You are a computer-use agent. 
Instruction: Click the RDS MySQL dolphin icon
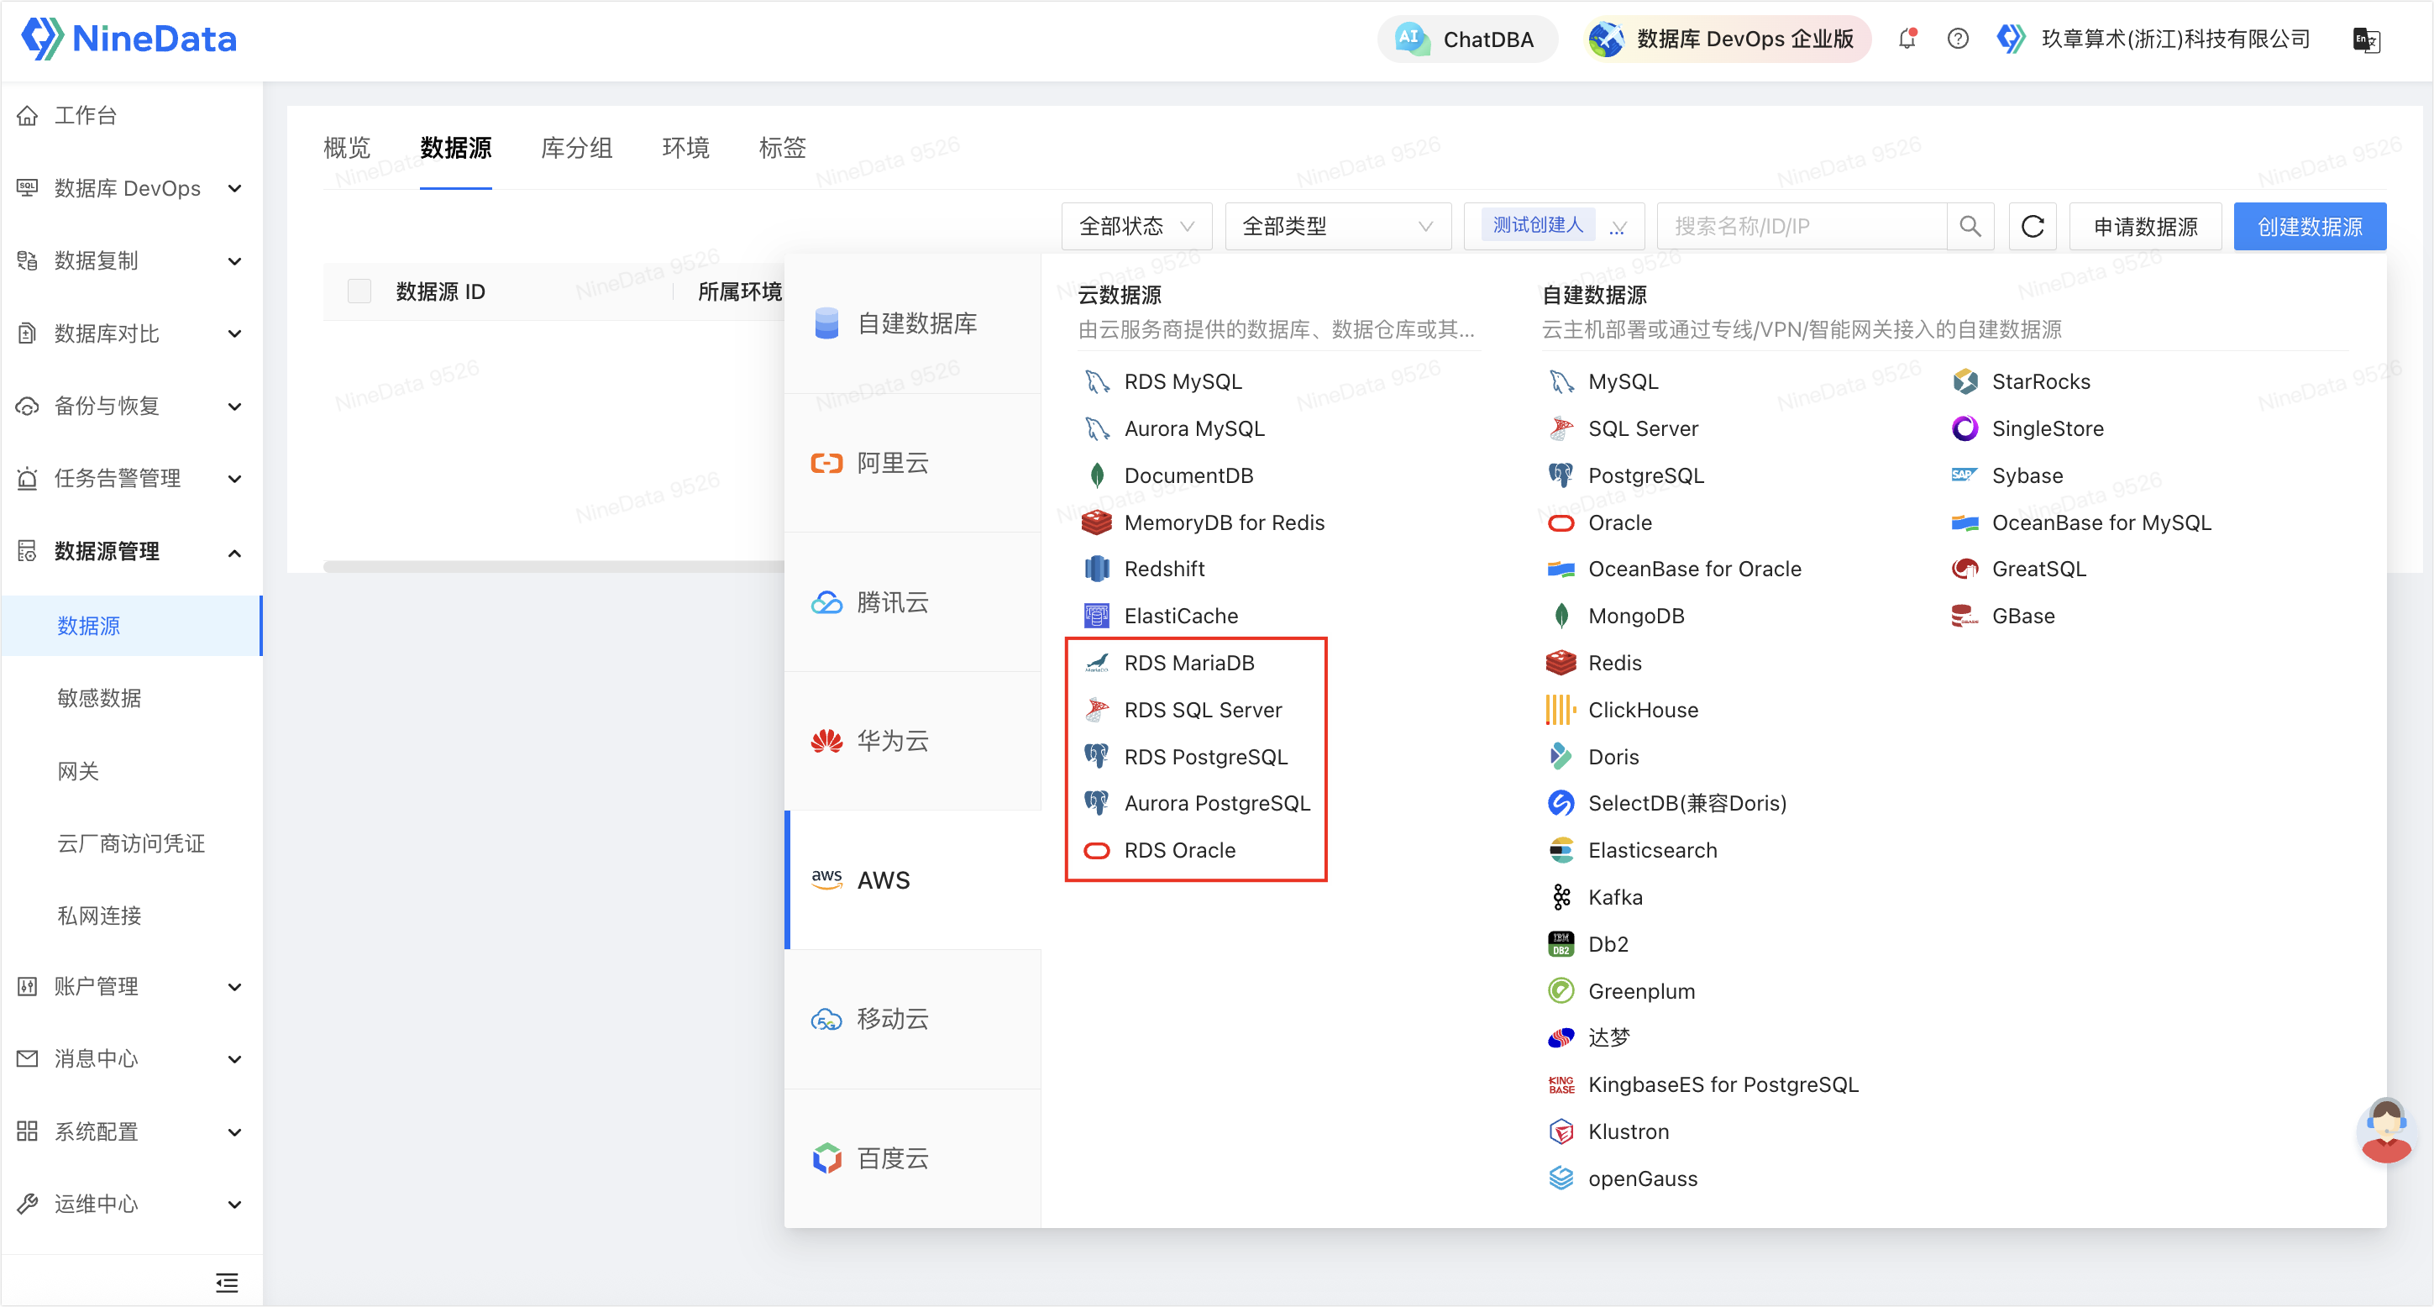point(1096,382)
